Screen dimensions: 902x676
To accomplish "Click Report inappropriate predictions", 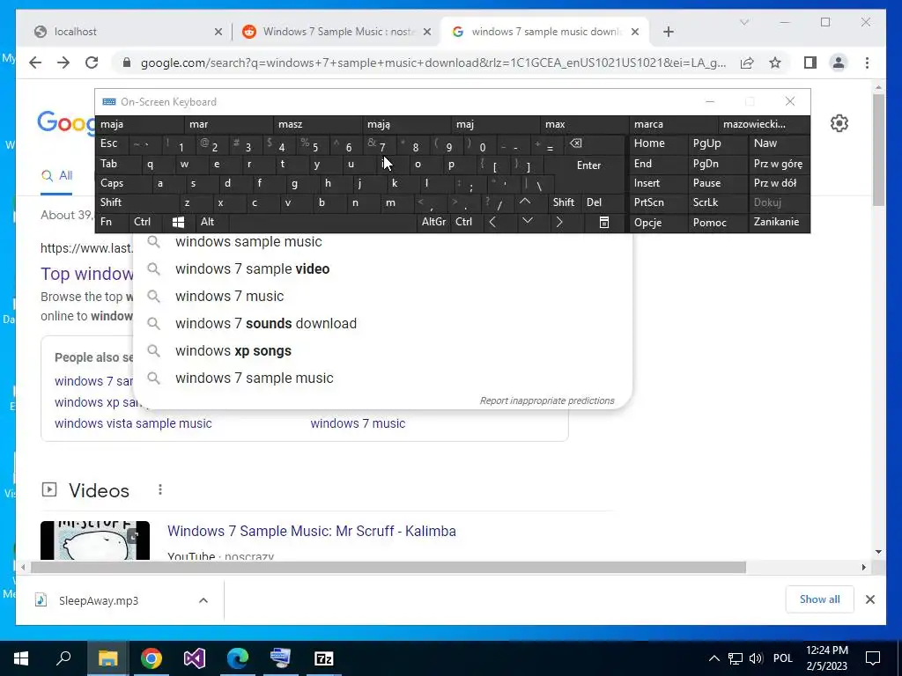I will [547, 400].
